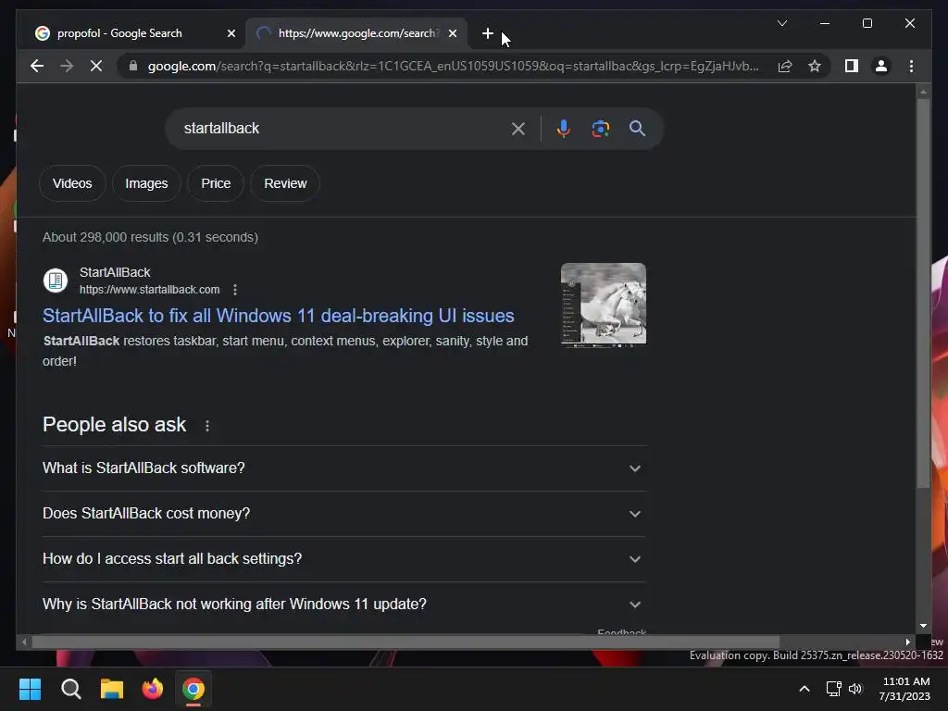The width and height of the screenshot is (948, 711).
Task: Expand 'What is StartAllBack software?'
Action: pyautogui.click(x=343, y=468)
